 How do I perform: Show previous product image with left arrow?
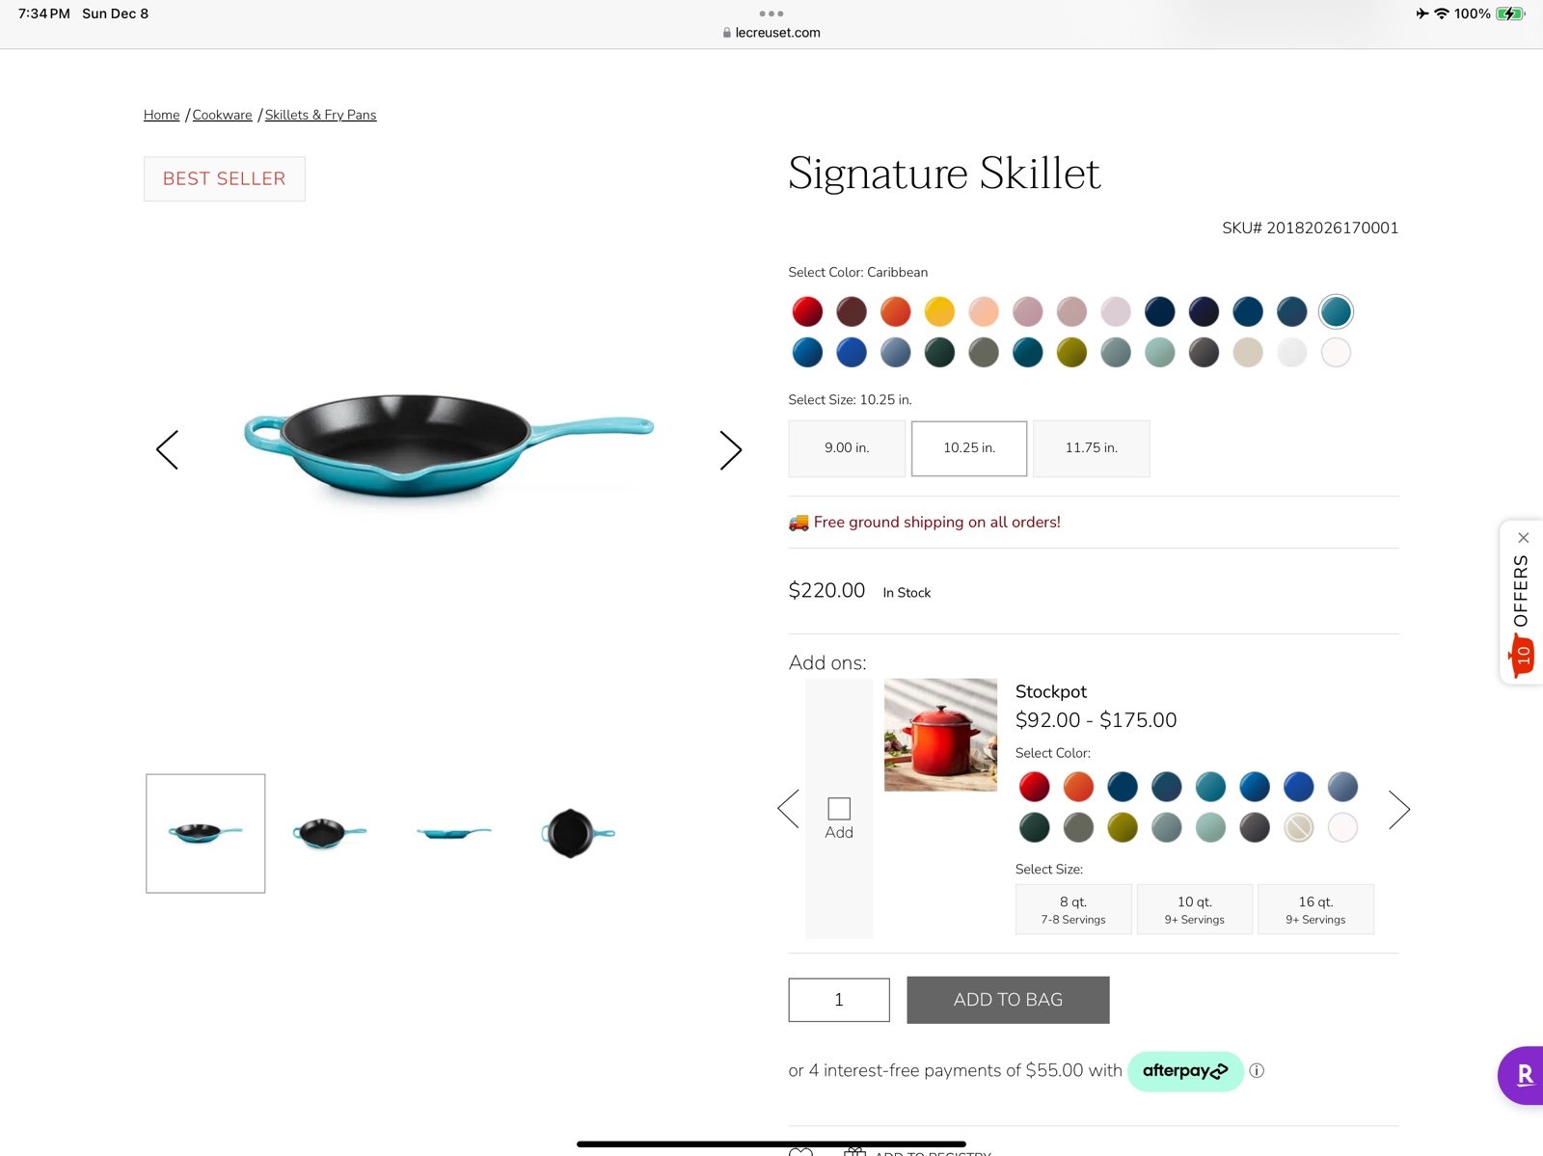pyautogui.click(x=167, y=450)
